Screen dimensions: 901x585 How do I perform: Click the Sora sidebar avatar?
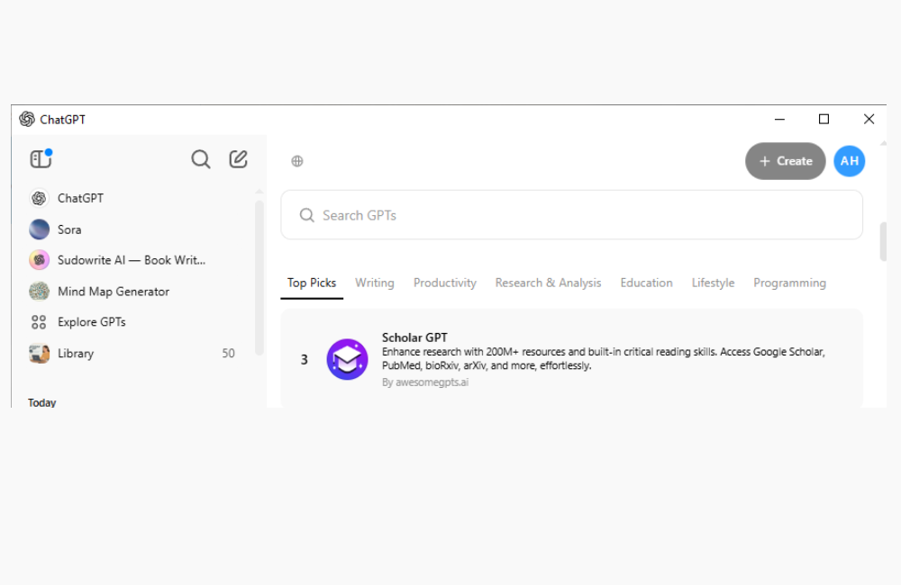pos(39,229)
